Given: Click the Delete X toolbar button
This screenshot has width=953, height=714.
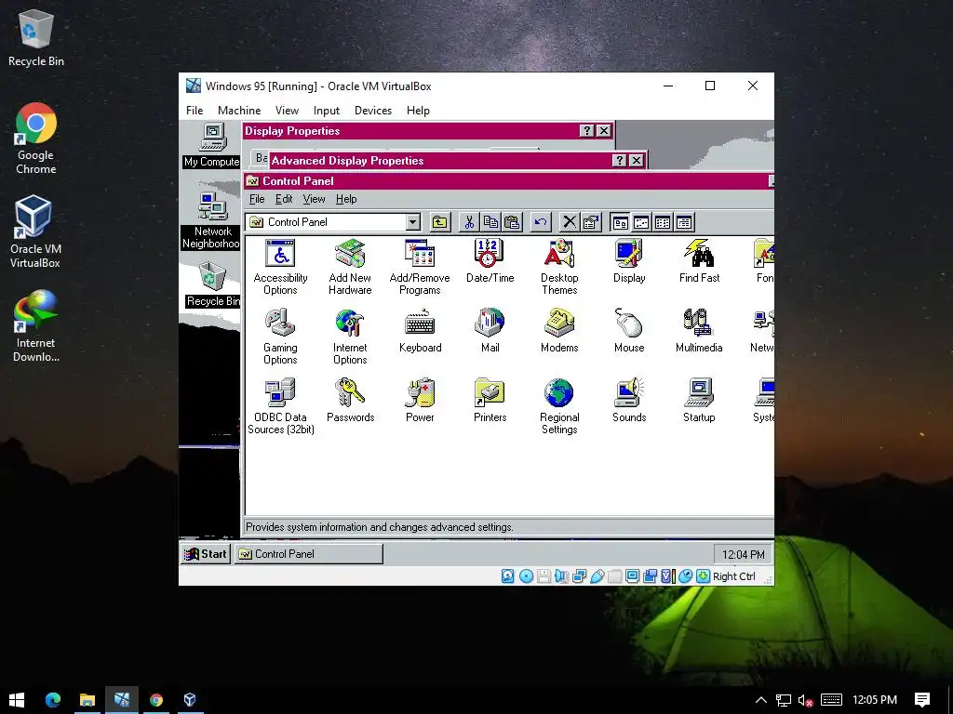Looking at the screenshot, I should pos(570,222).
